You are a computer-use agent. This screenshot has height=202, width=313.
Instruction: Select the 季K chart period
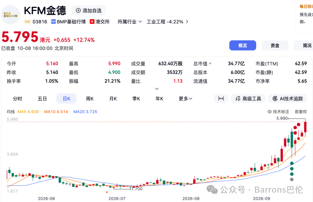click(x=136, y=99)
